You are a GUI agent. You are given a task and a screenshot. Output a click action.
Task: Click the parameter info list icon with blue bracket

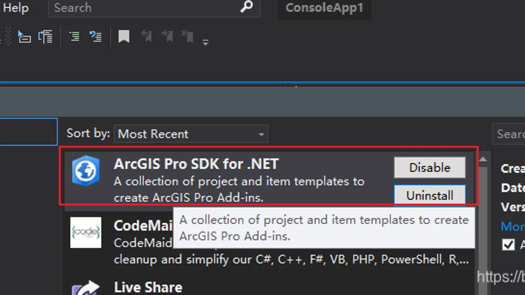pos(45,36)
